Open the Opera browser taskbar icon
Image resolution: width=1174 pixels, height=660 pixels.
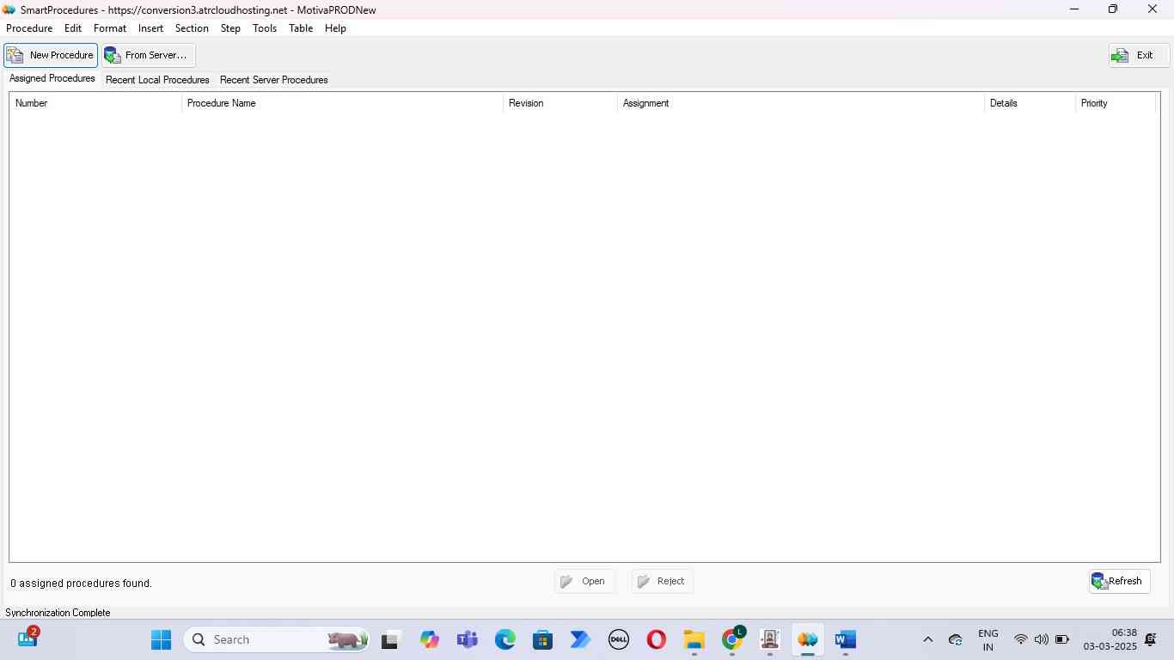pos(657,640)
